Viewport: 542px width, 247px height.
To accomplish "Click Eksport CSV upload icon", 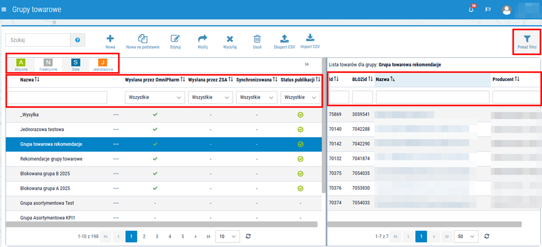I will 284,39.
